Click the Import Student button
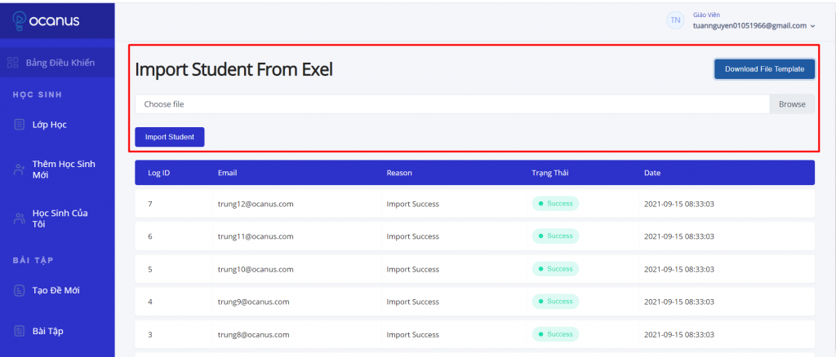 (x=170, y=137)
